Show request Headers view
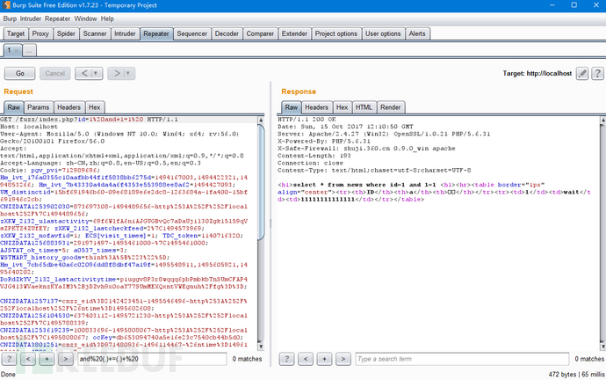The image size is (606, 380). (69, 107)
